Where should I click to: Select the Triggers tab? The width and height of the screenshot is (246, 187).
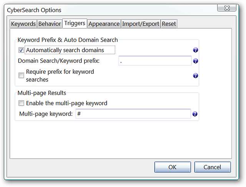(x=75, y=23)
